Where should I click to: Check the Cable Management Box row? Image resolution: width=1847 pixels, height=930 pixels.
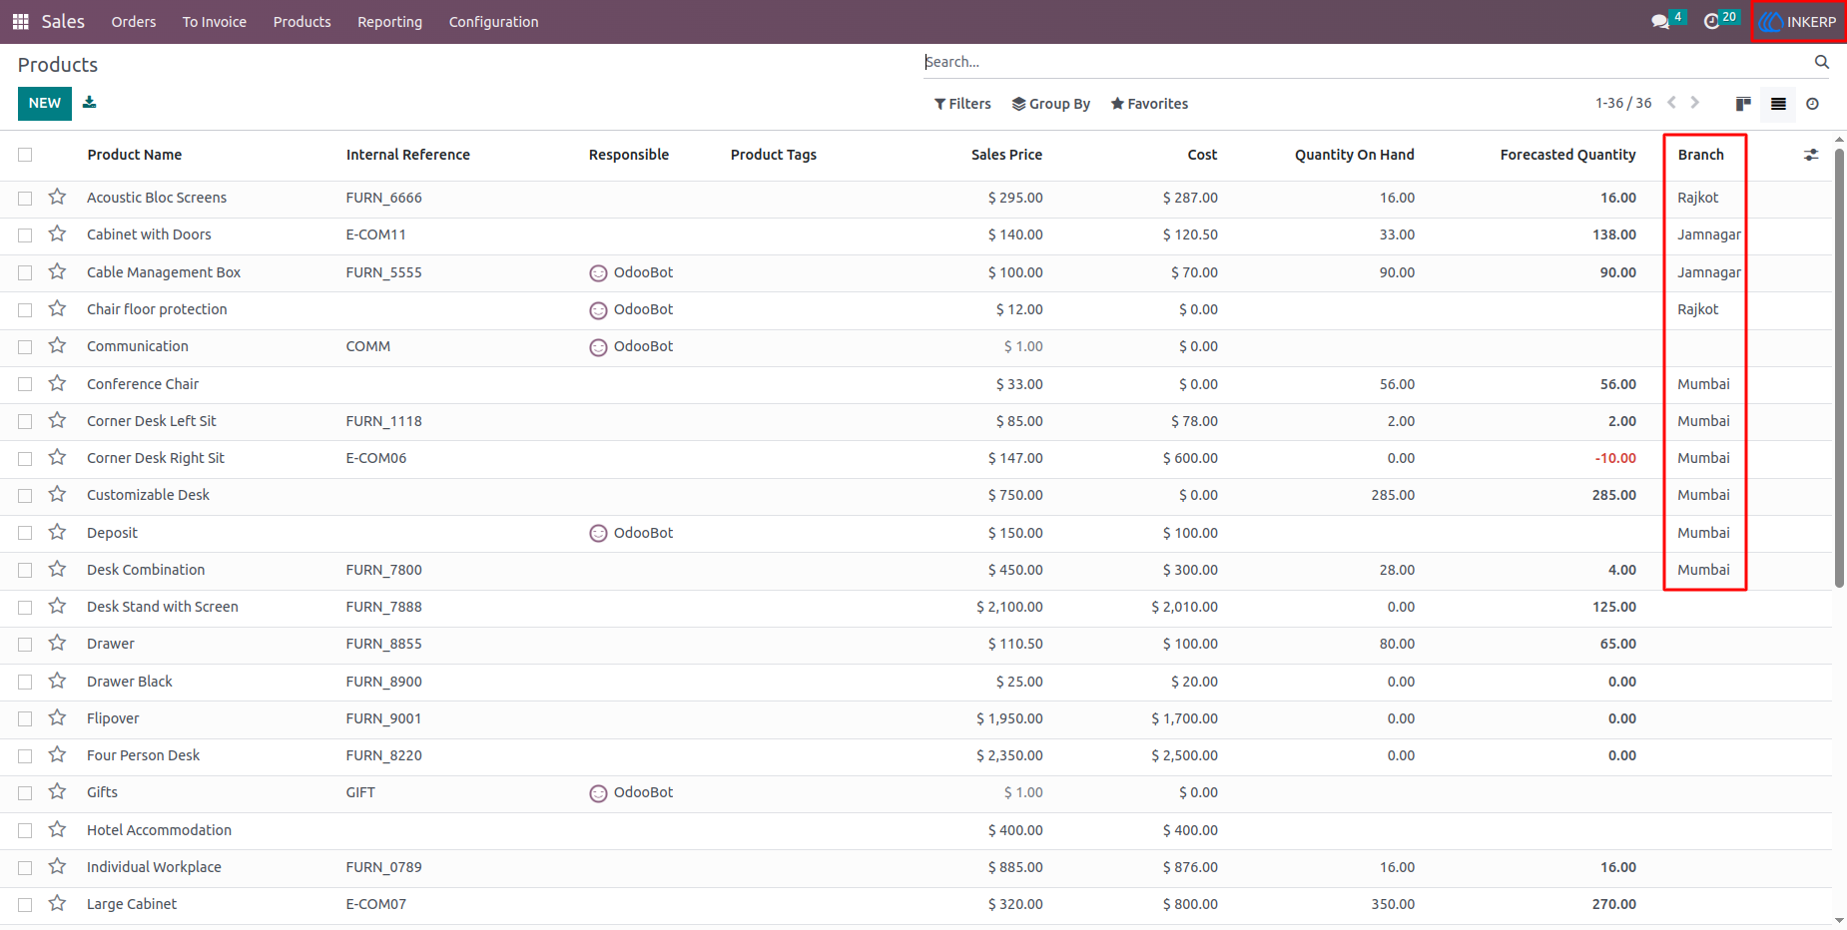tap(25, 272)
